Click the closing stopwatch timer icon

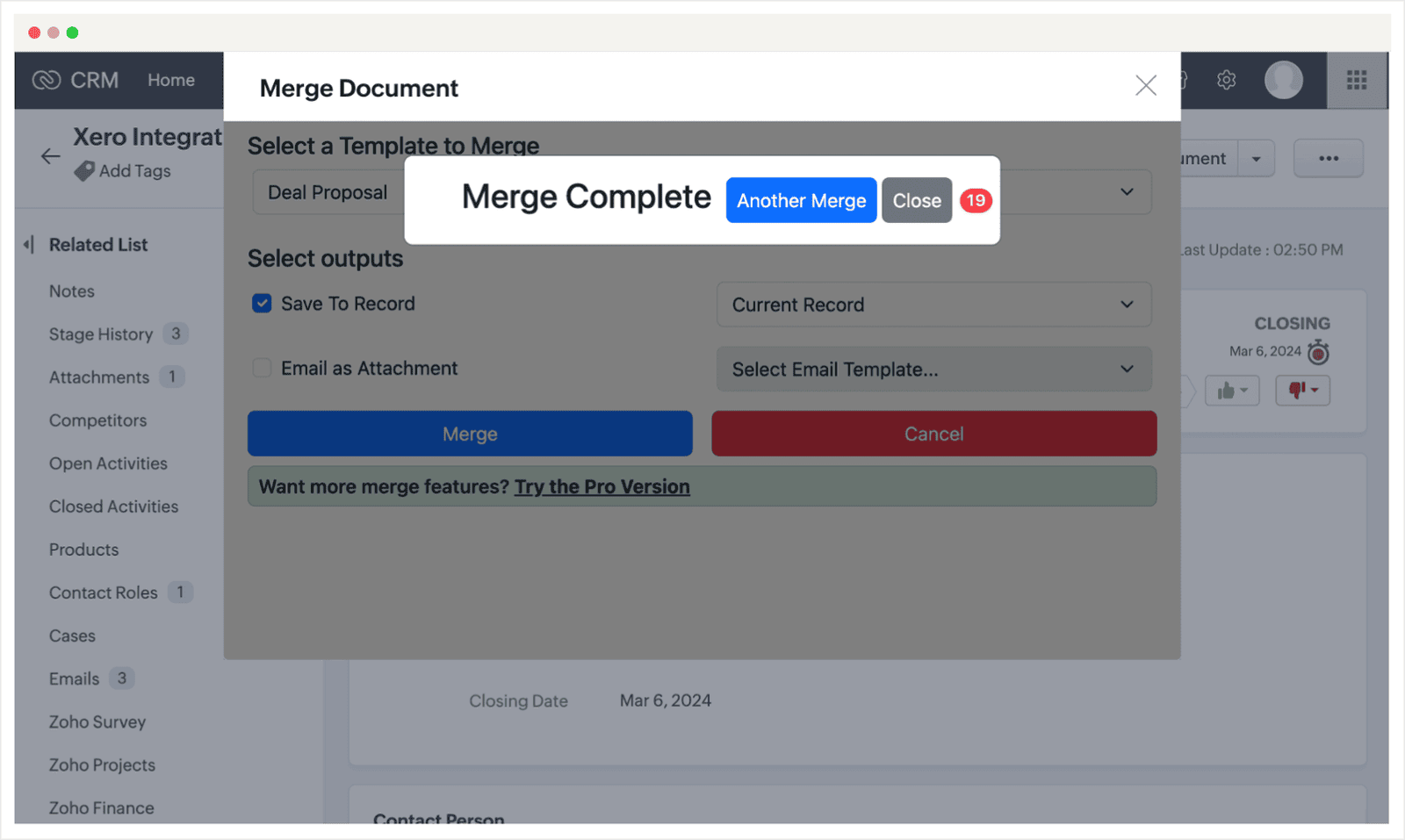(x=1318, y=352)
